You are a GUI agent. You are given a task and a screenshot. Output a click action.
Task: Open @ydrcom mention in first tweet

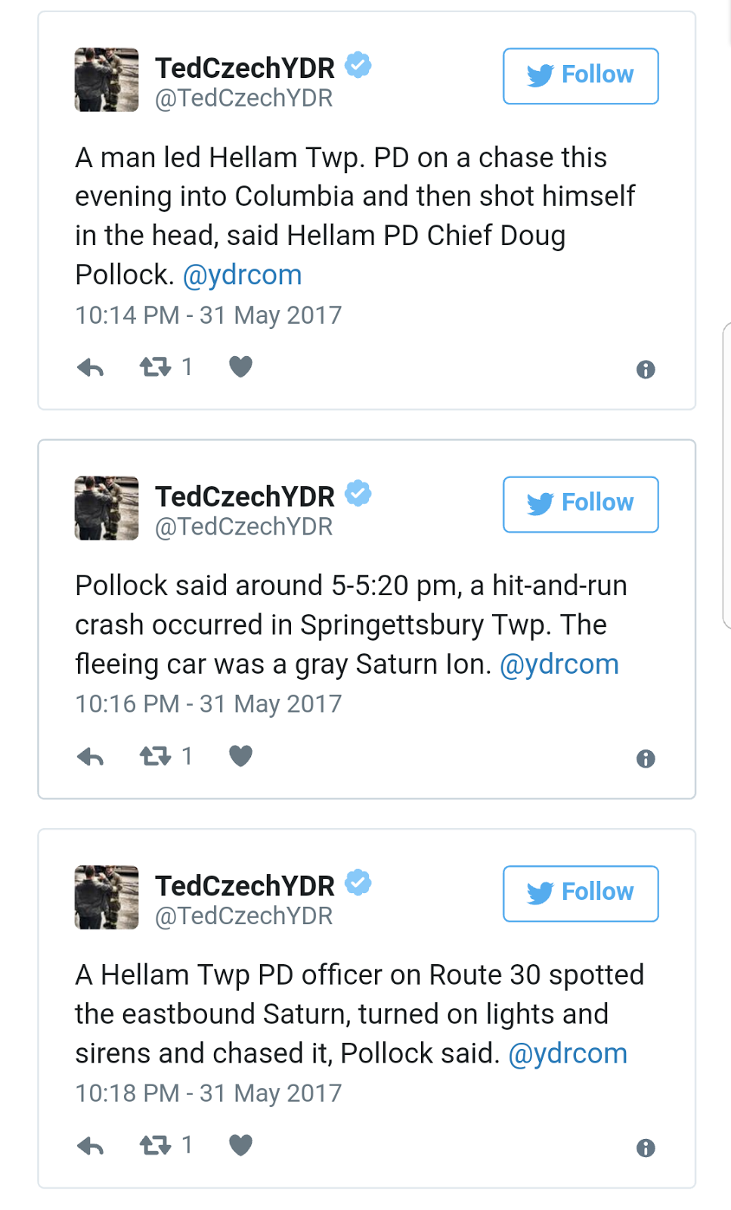coord(242,275)
